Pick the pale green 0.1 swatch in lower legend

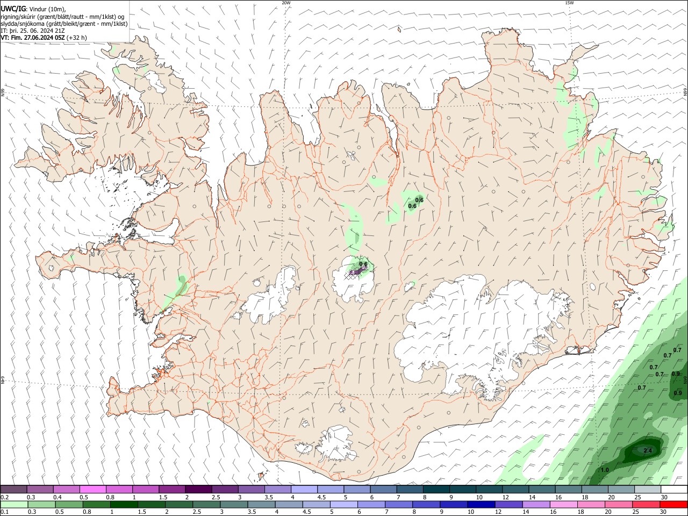pos(13,504)
